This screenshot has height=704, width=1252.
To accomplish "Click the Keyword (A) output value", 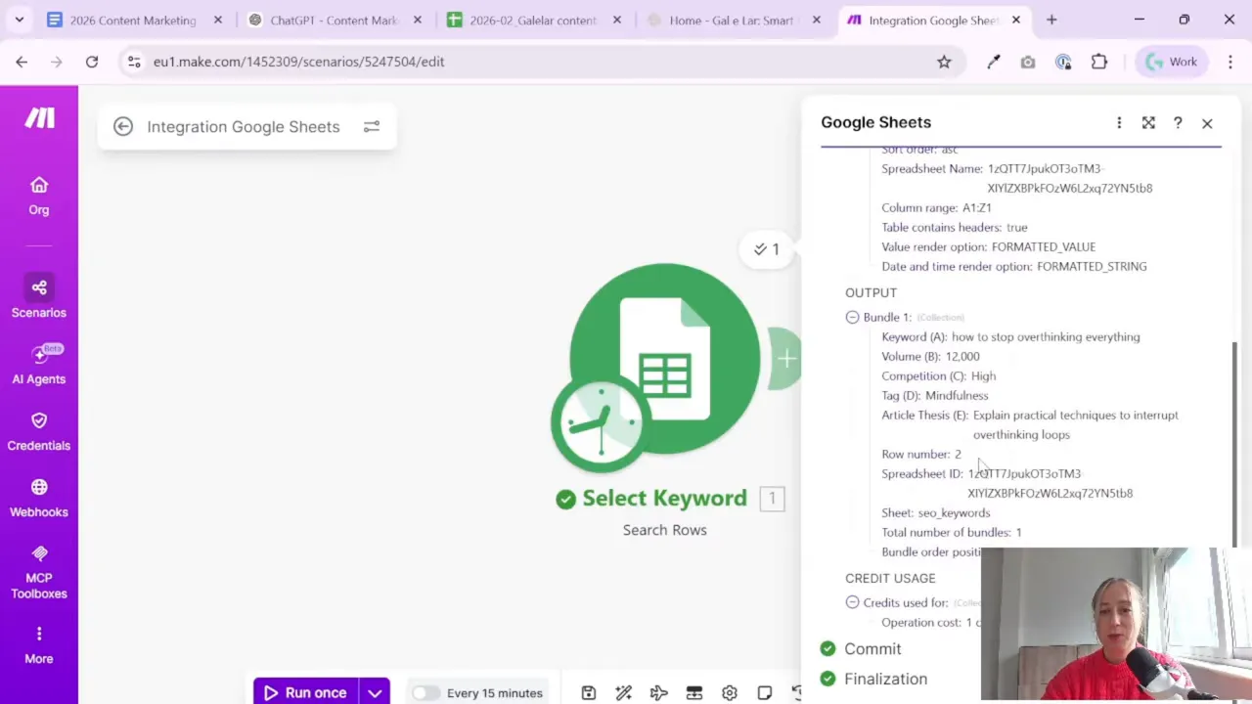I will pyautogui.click(x=1046, y=336).
